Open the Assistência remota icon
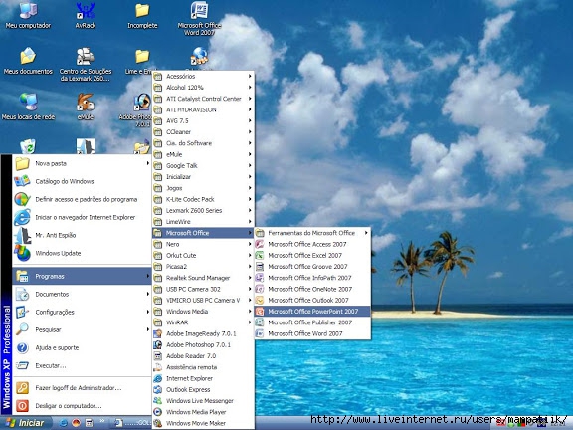Screen dimensions: 573x430 pyautogui.click(x=157, y=367)
